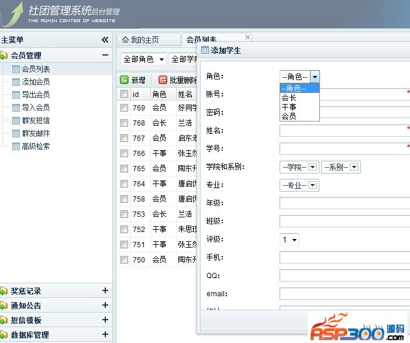
Task: Click the table icon beside 添加会员
Action: (16, 82)
